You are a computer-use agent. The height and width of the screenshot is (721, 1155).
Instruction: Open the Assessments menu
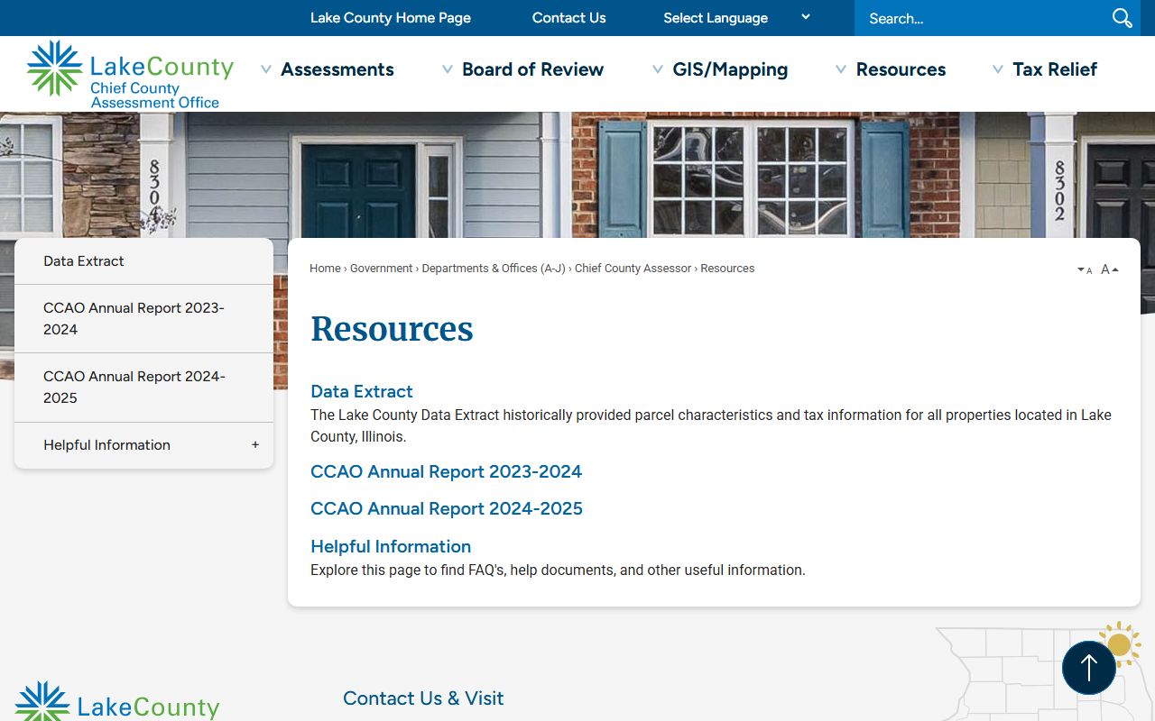[337, 69]
